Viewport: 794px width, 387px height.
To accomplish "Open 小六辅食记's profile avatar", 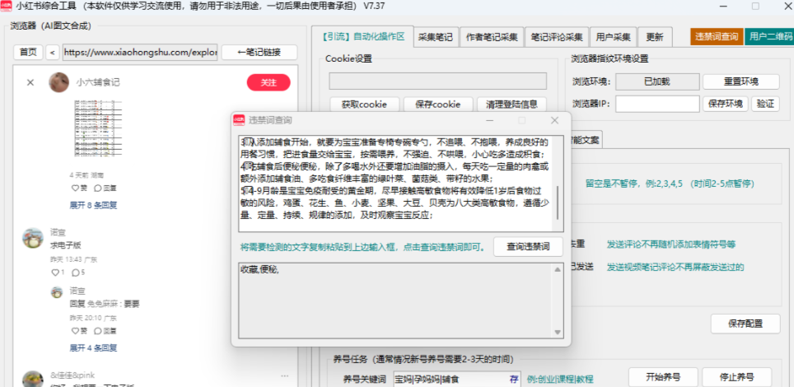I will point(58,82).
